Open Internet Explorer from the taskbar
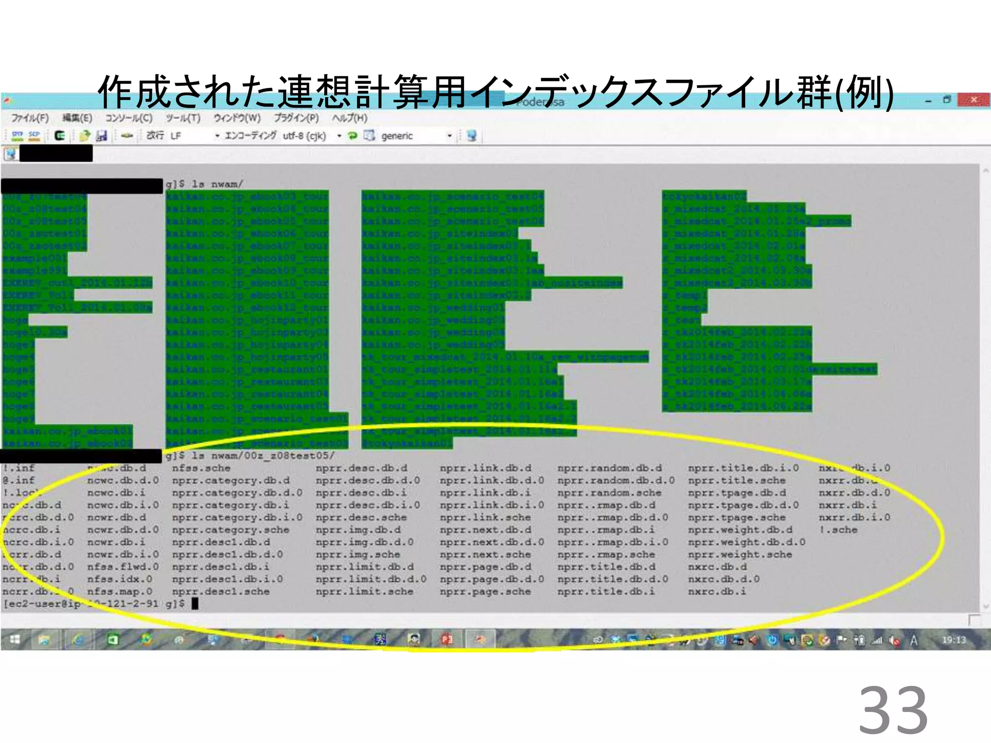The width and height of the screenshot is (991, 743). click(x=77, y=639)
